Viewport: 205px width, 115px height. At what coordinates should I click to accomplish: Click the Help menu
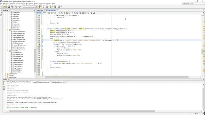(x=53, y=4)
